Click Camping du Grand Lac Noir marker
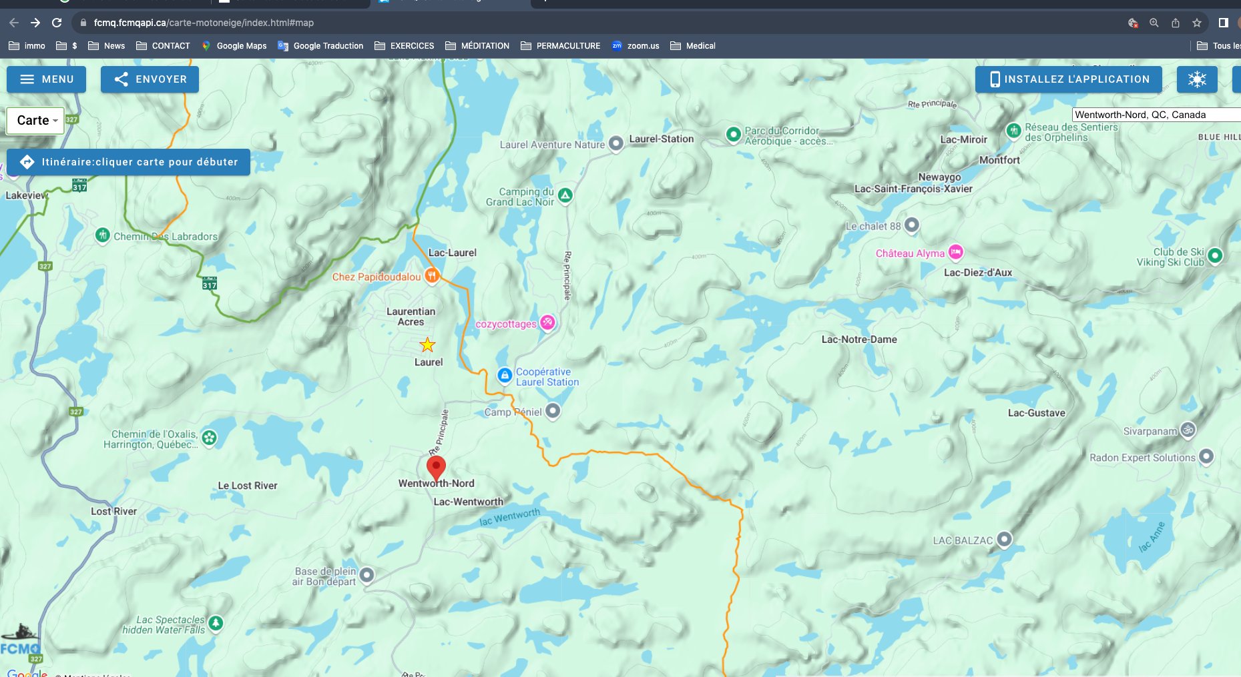Image resolution: width=1241 pixels, height=677 pixels. 565,195
